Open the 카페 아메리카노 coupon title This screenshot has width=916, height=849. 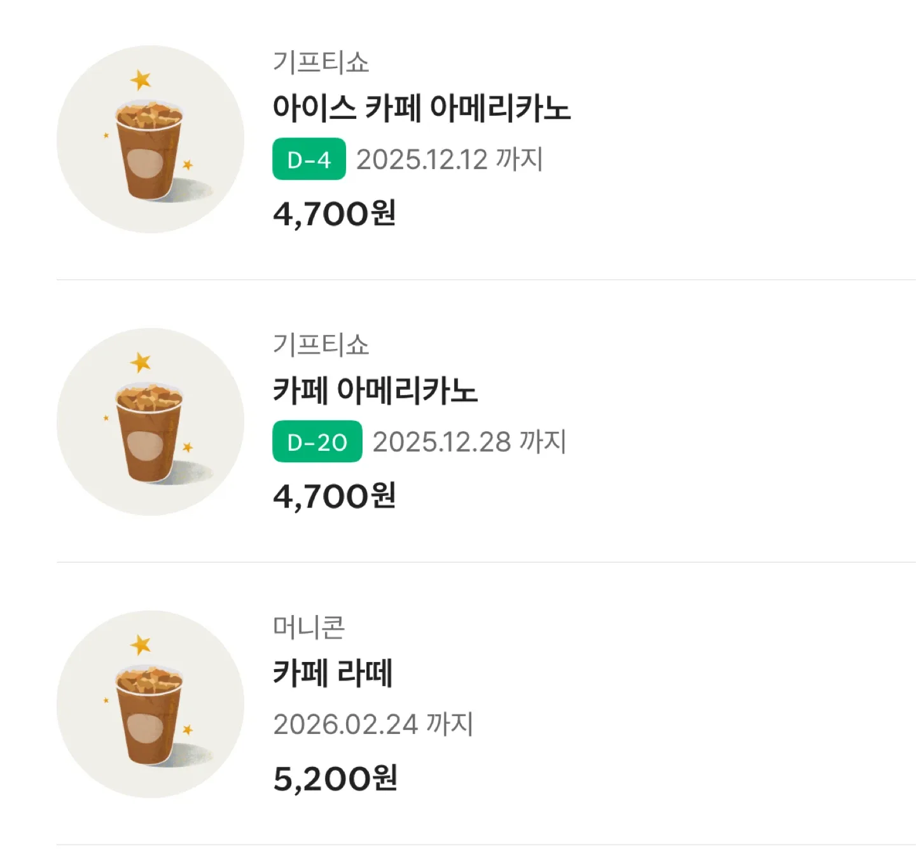(x=375, y=390)
